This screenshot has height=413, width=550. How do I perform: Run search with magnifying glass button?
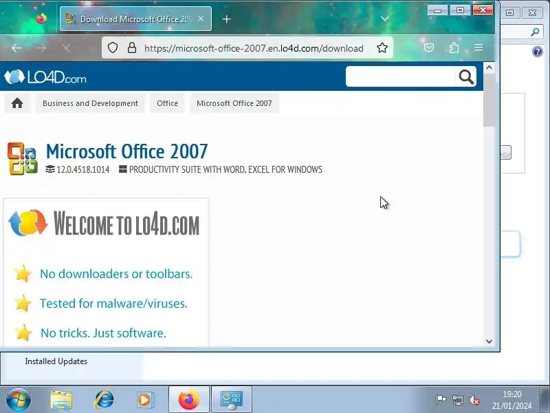point(466,76)
